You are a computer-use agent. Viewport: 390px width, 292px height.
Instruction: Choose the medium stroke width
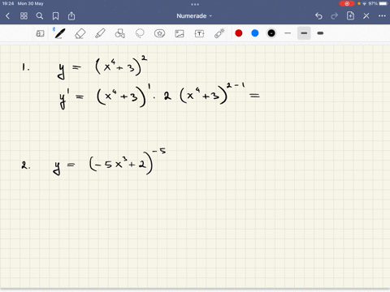(304, 33)
